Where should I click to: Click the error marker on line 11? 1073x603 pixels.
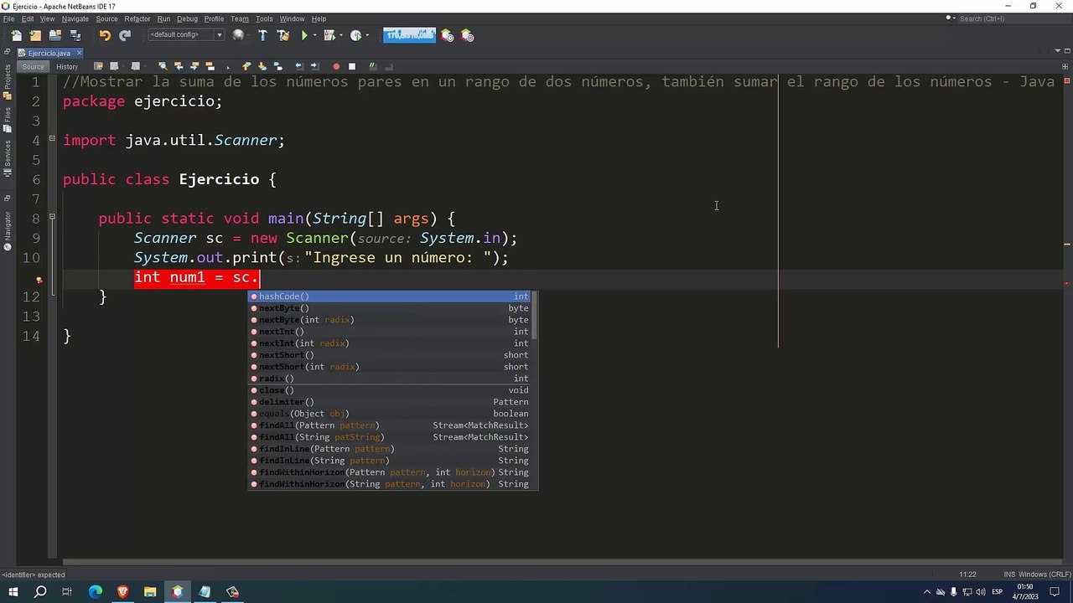click(39, 279)
